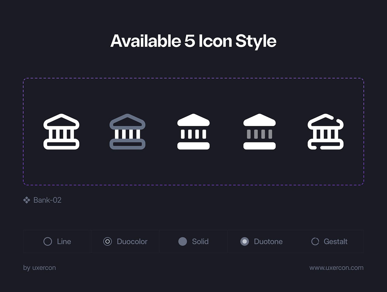387x292 pixels.
Task: Click the Gestalt broken-outline bank icon
Action: click(x=326, y=132)
